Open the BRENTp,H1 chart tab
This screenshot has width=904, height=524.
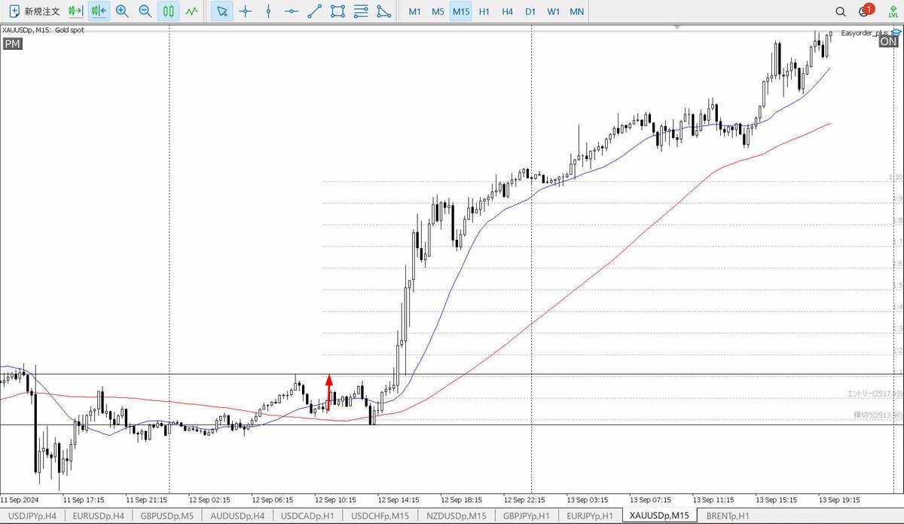click(x=728, y=516)
